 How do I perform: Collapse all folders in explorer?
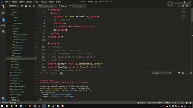pos(34,6)
